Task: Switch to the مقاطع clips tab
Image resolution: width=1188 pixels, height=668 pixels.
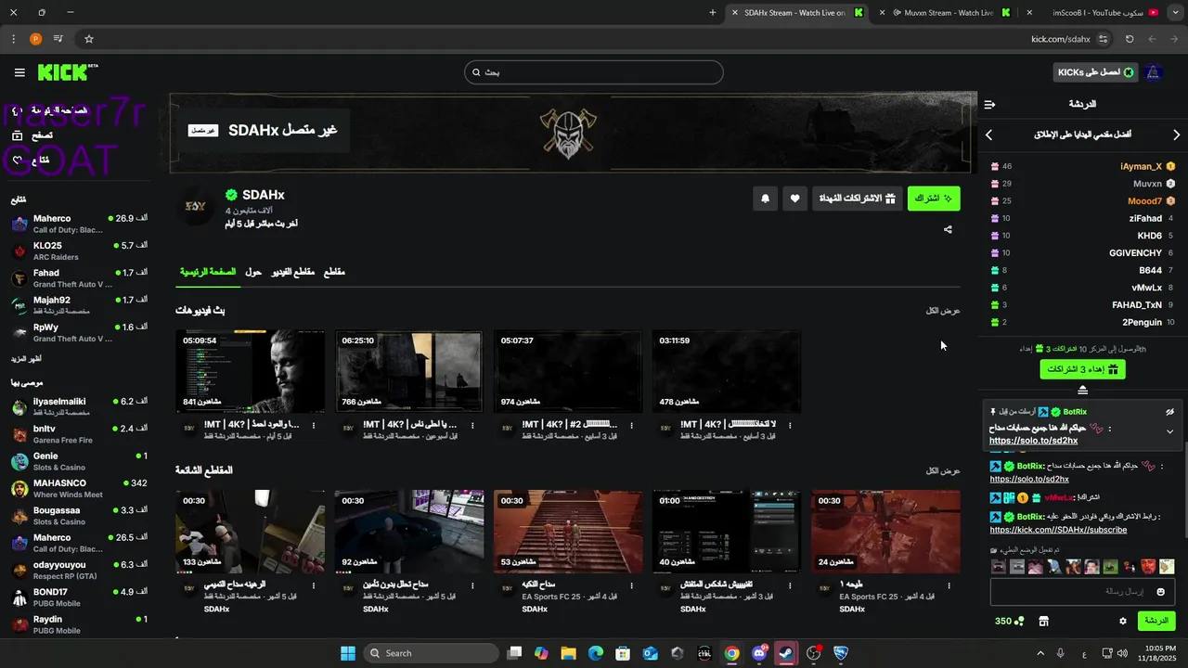Action: coord(334,272)
